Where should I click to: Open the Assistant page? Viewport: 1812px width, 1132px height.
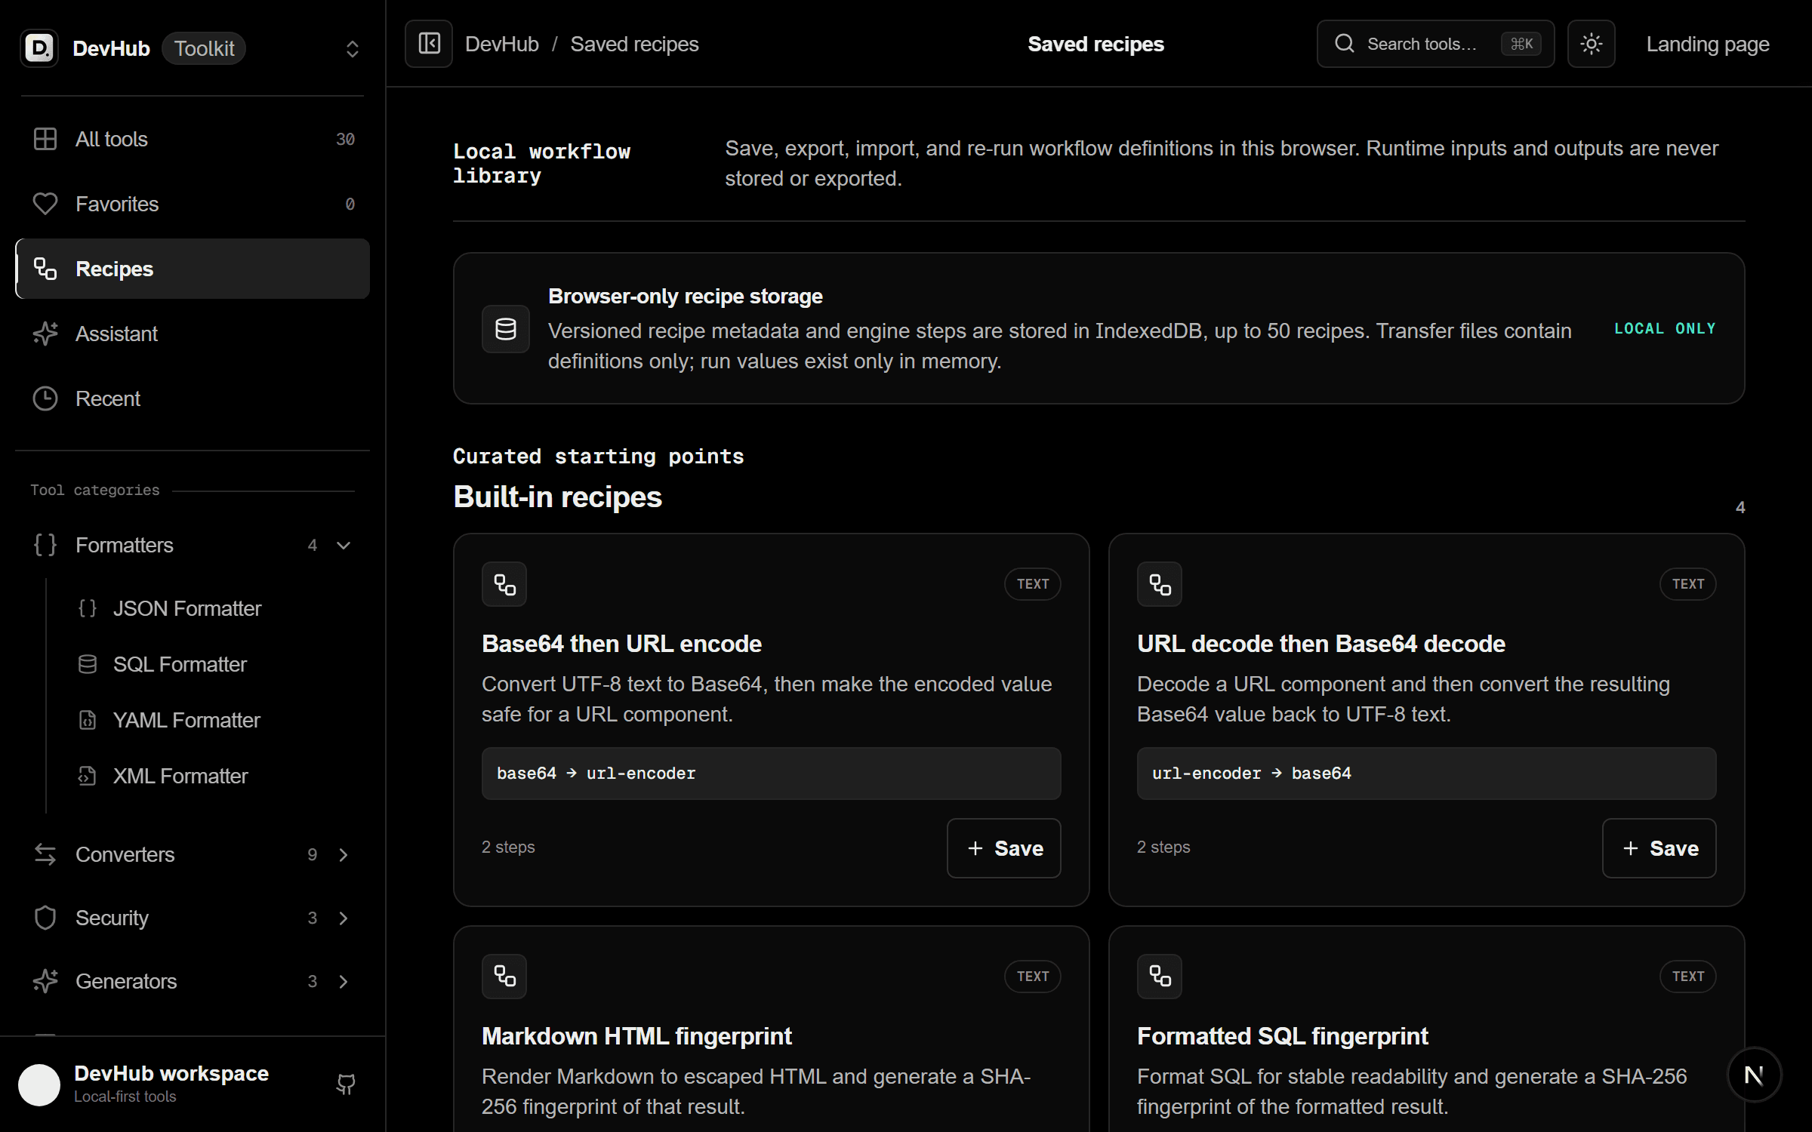[x=193, y=334]
